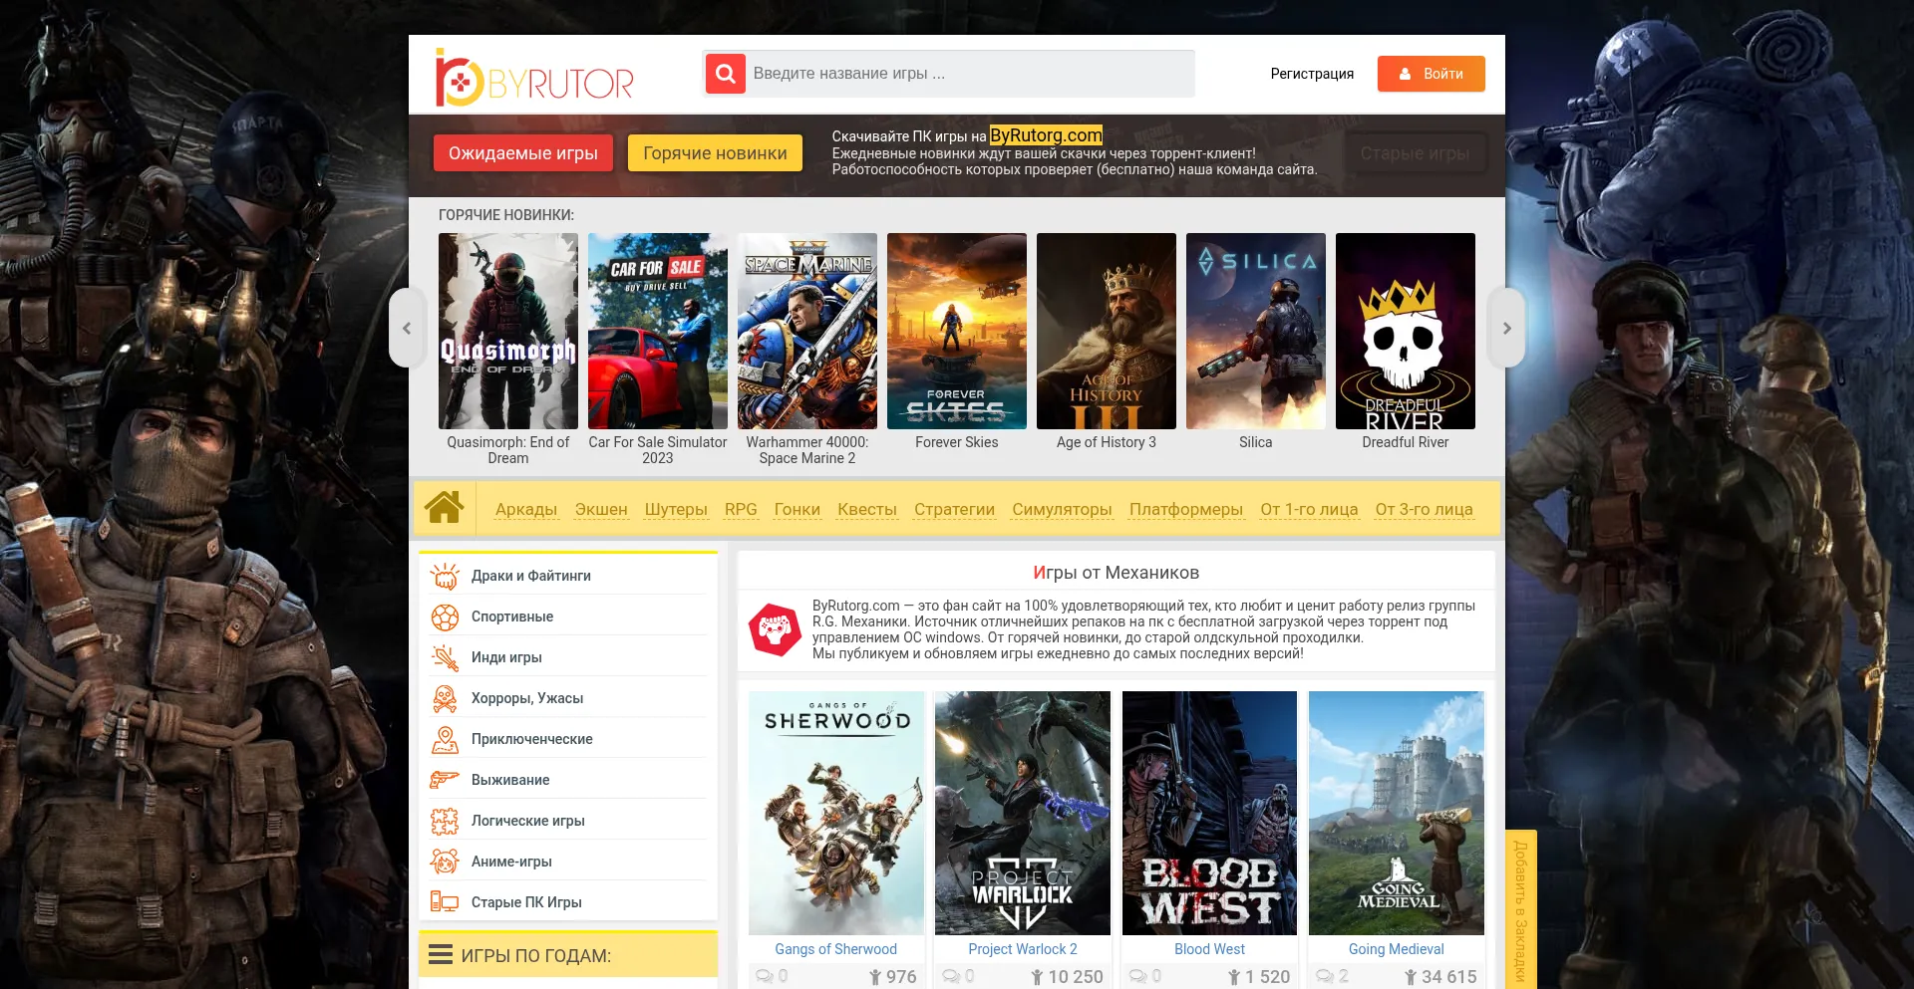The height and width of the screenshot is (989, 1914).
Task: Click the Добавить в Закладки side tab
Action: 1521,909
